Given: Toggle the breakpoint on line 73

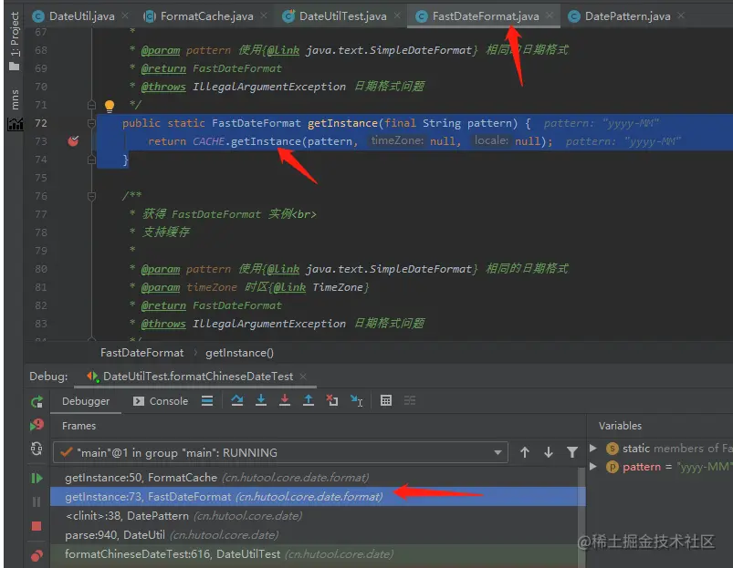Looking at the screenshot, I should (x=73, y=141).
